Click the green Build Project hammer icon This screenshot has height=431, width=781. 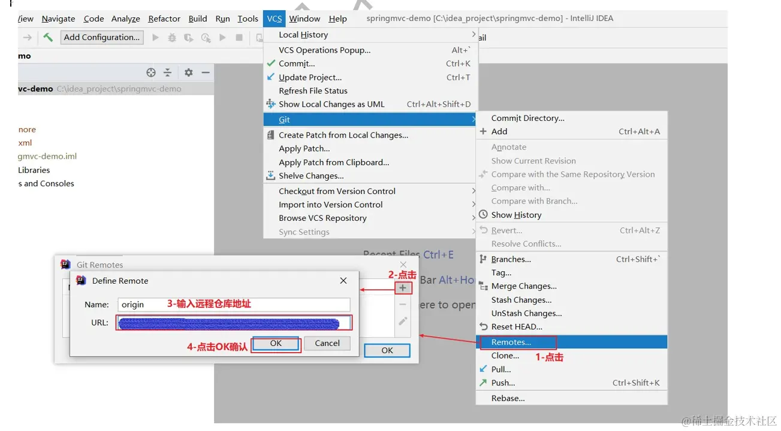coord(48,37)
